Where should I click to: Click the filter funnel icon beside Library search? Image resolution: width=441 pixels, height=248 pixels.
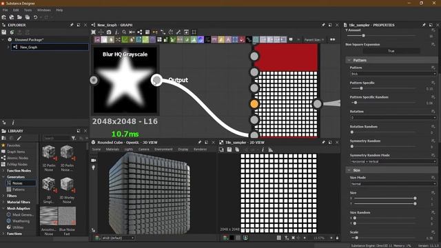point(74,138)
